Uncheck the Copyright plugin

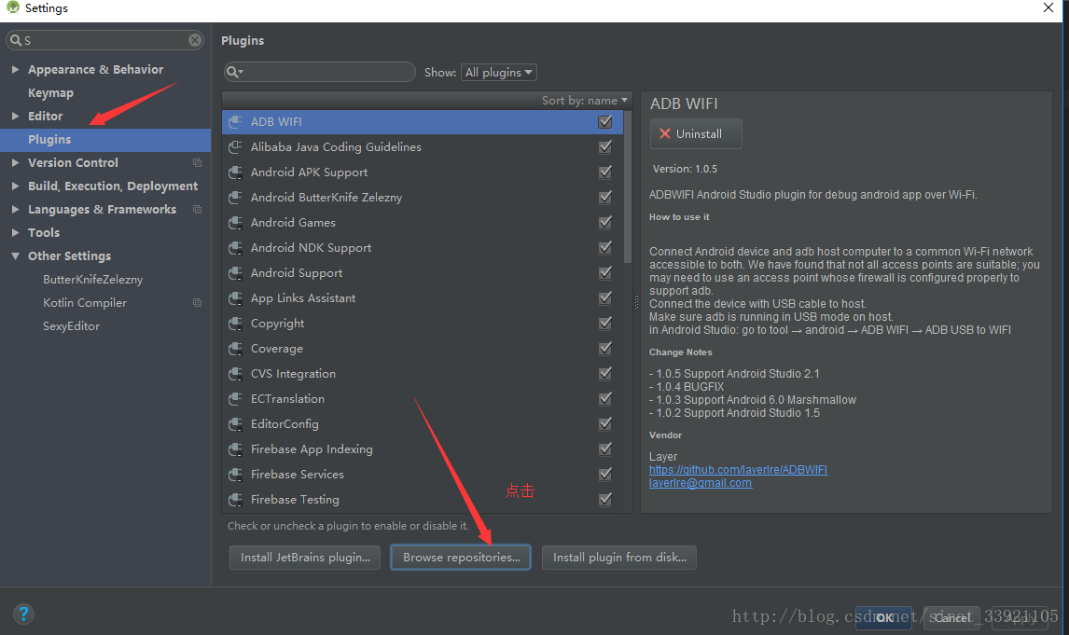click(x=604, y=324)
